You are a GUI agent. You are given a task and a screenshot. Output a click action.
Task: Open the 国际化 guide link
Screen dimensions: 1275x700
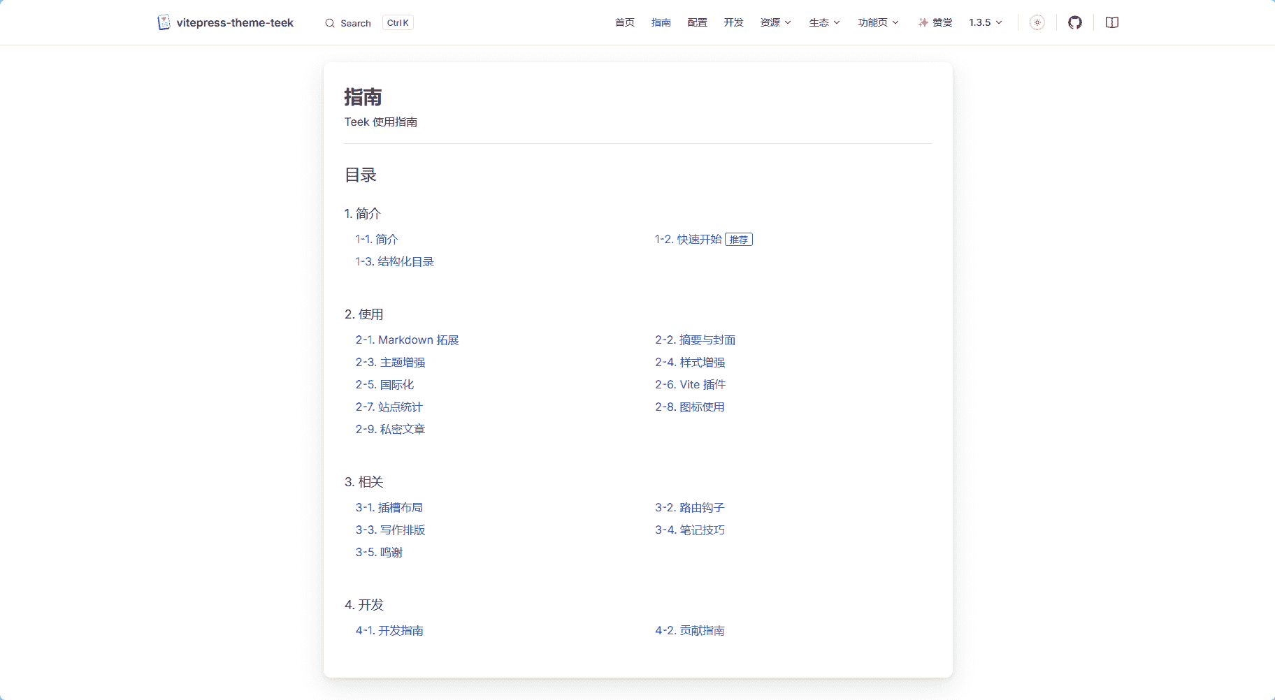384,384
